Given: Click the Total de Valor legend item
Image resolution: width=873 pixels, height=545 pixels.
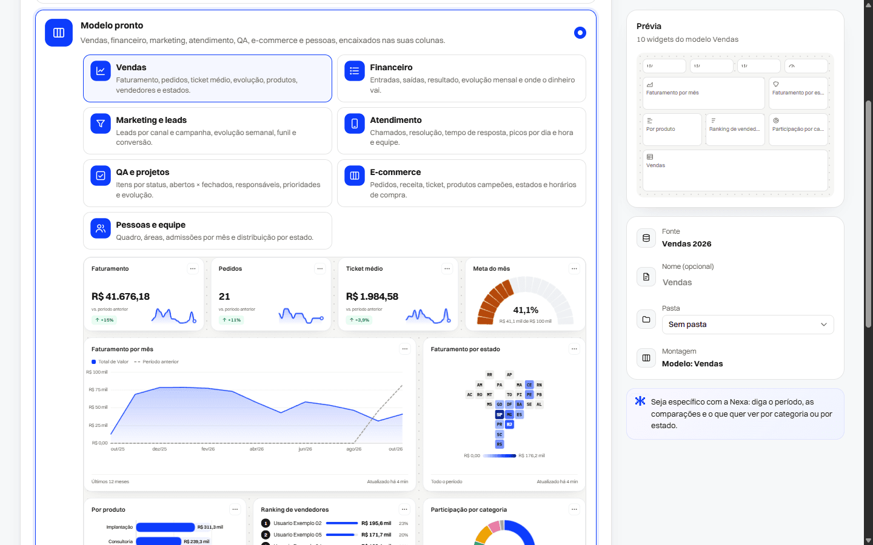Looking at the screenshot, I should pos(110,362).
